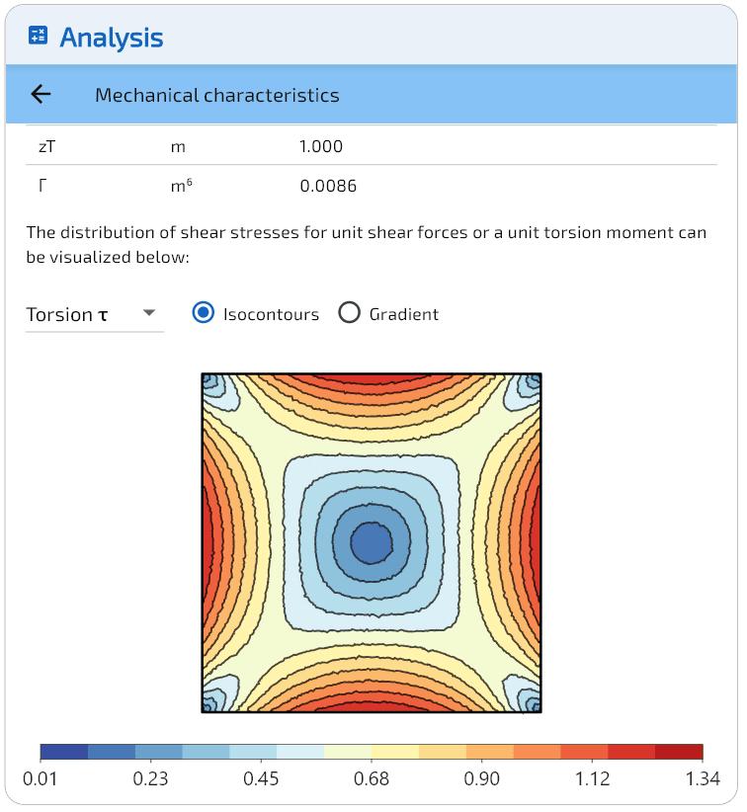Pick the darkest red color scale swatch
Image resolution: width=747 pixels, height=812 pixels.
(x=679, y=752)
